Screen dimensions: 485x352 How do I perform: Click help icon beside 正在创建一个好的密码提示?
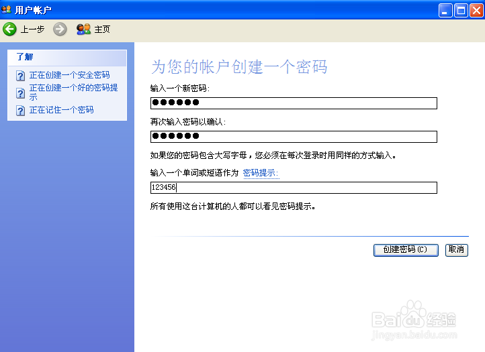20,93
